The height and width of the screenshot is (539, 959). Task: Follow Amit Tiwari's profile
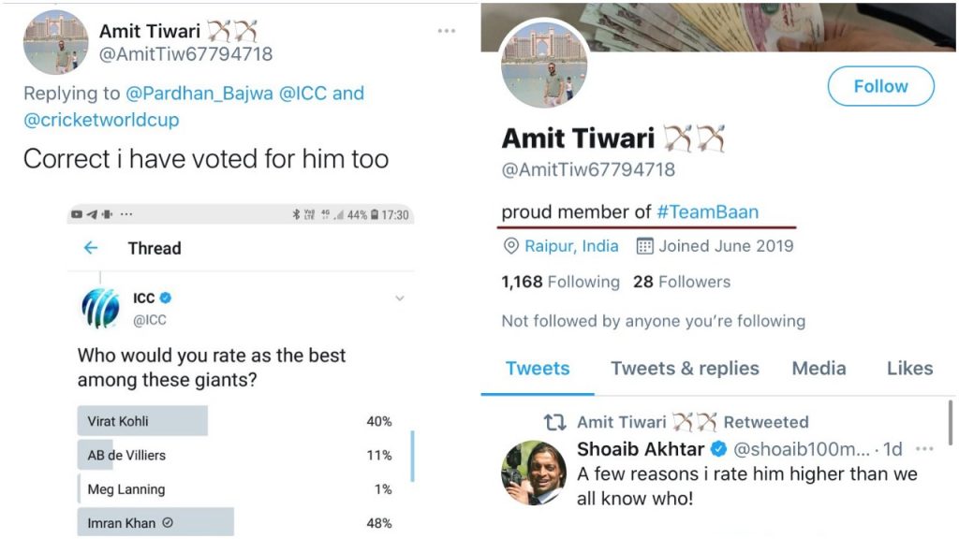click(x=880, y=86)
